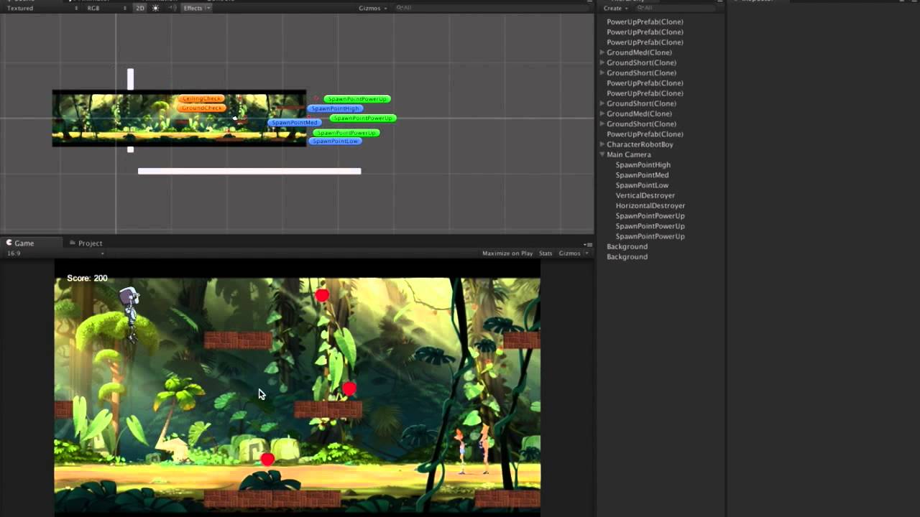Click the Score: 200 text
920x517 pixels.
coord(87,278)
